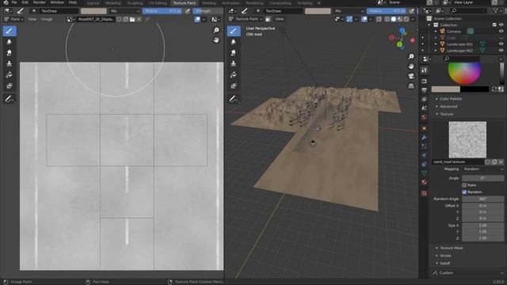Click the Z axis on the navigation gizmo
The width and height of the screenshot is (507, 285).
tap(402, 30)
